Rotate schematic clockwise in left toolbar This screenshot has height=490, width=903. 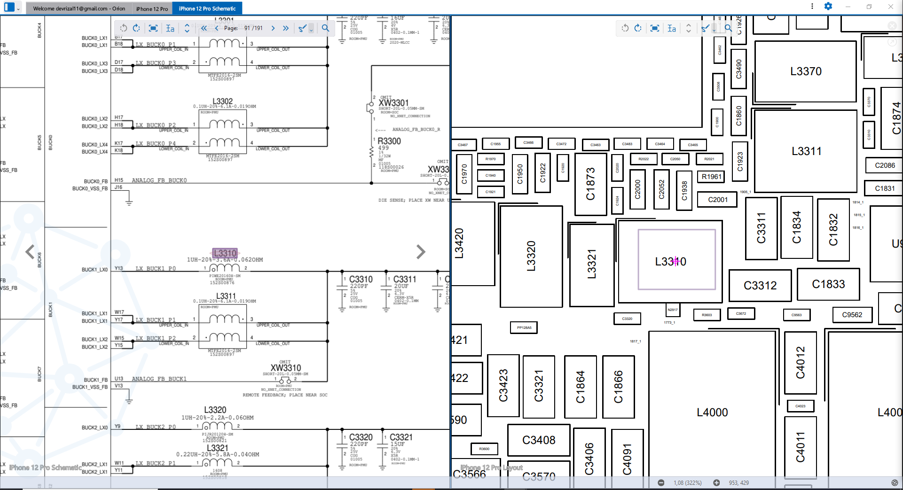click(136, 28)
